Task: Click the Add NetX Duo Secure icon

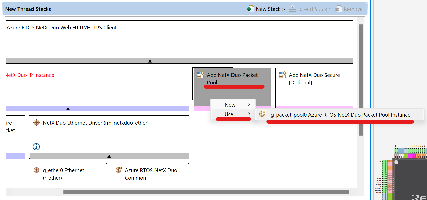Action: point(282,75)
